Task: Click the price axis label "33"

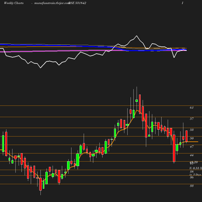Action: click(191, 186)
